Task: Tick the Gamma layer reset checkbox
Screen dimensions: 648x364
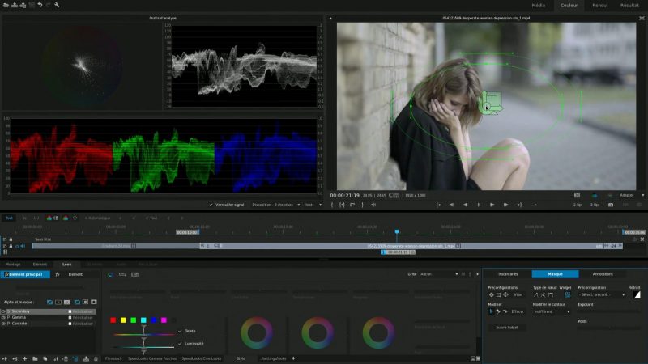Action: pos(70,318)
